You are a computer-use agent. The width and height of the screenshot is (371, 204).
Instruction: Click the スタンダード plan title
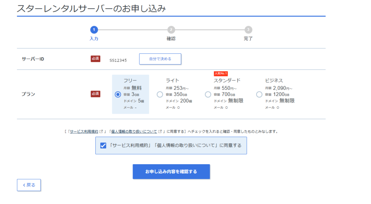coord(227,80)
